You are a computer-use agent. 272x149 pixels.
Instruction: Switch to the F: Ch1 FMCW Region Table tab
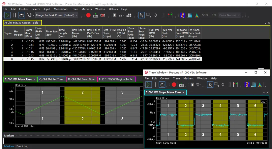click(x=117, y=79)
